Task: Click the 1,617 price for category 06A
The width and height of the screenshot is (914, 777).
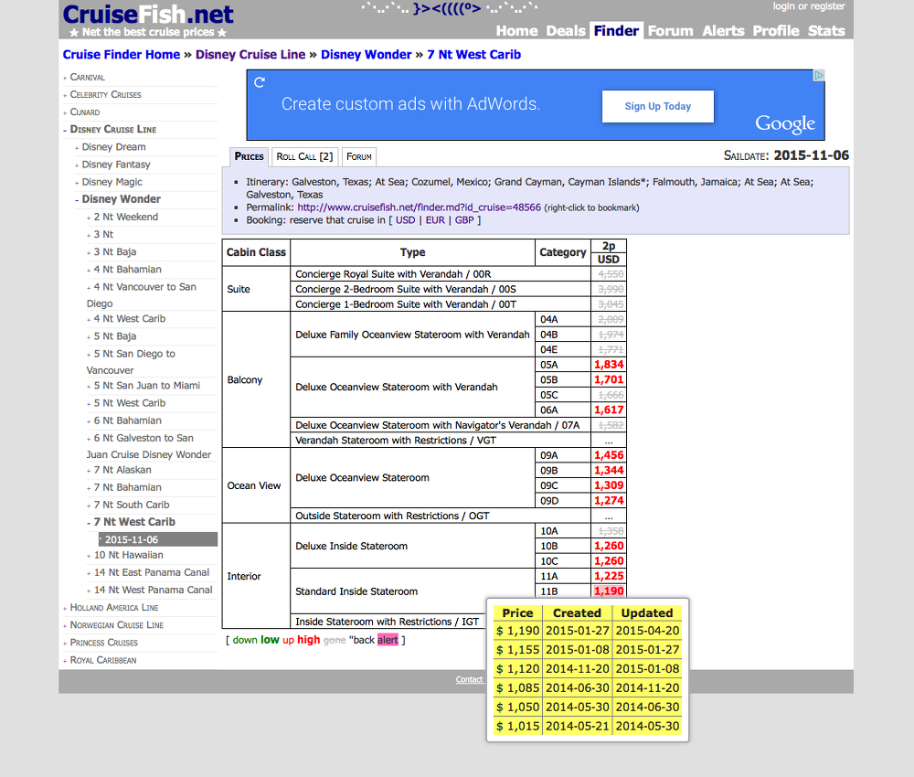Action: coord(609,410)
